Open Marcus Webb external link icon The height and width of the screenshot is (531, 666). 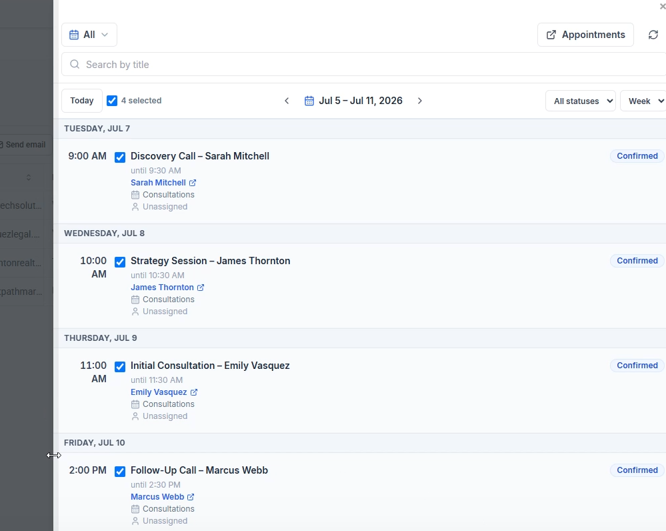191,496
